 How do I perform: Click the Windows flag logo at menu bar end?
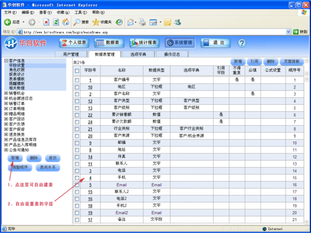[304, 12]
